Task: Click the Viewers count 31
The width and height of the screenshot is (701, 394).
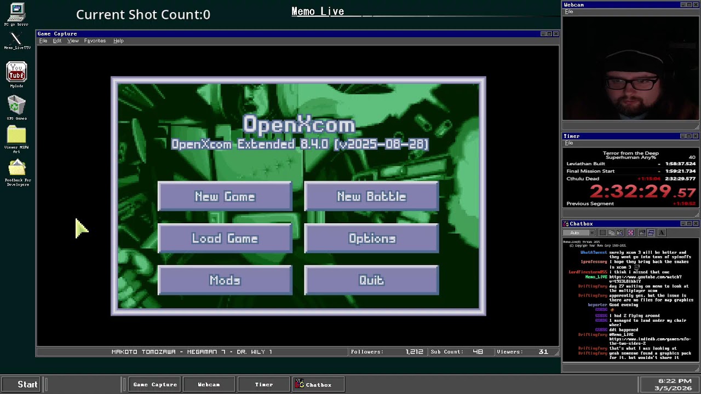Action: pyautogui.click(x=543, y=352)
